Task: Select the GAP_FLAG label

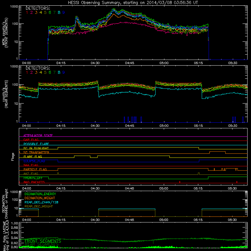Action: pyautogui.click(x=31, y=140)
